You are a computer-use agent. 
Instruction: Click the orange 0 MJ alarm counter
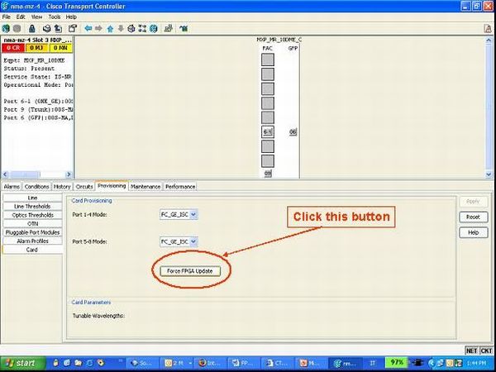[x=36, y=48]
